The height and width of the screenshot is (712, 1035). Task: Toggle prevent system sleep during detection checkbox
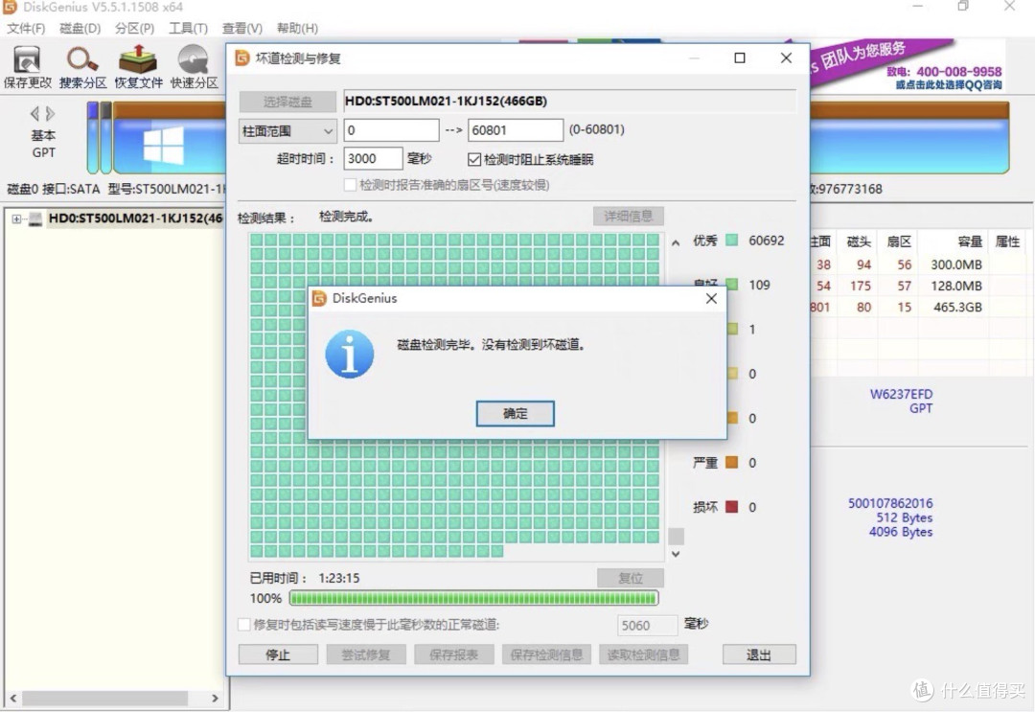coord(474,160)
